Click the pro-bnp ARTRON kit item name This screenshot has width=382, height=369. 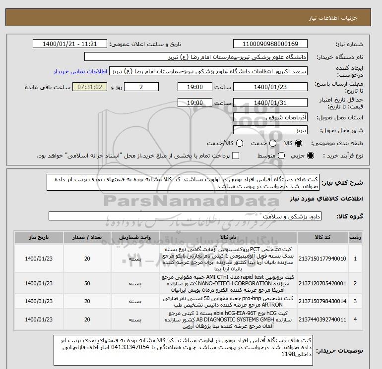pos(228,301)
